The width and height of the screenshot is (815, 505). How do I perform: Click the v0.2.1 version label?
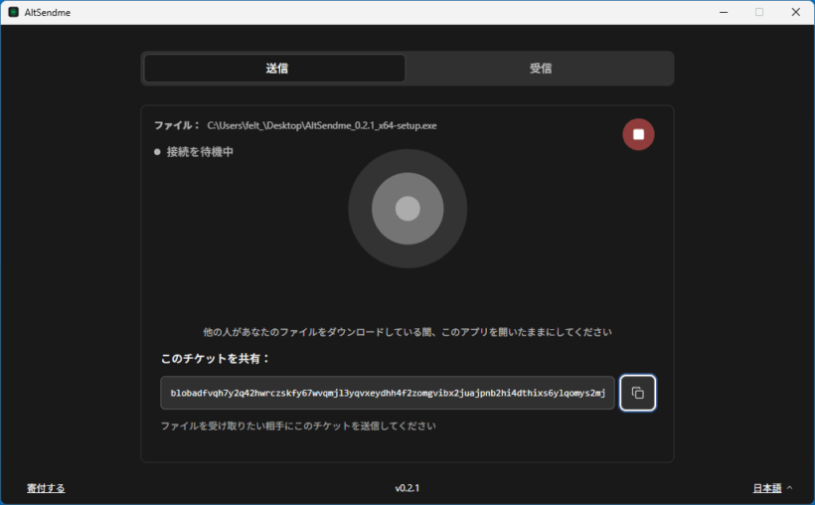click(x=407, y=488)
